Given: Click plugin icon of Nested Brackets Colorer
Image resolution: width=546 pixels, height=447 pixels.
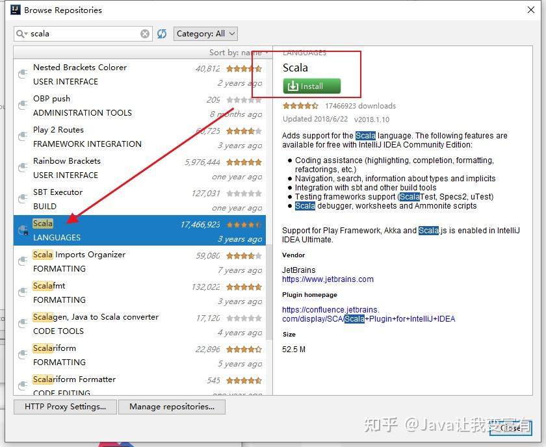Looking at the screenshot, I should click(x=23, y=74).
